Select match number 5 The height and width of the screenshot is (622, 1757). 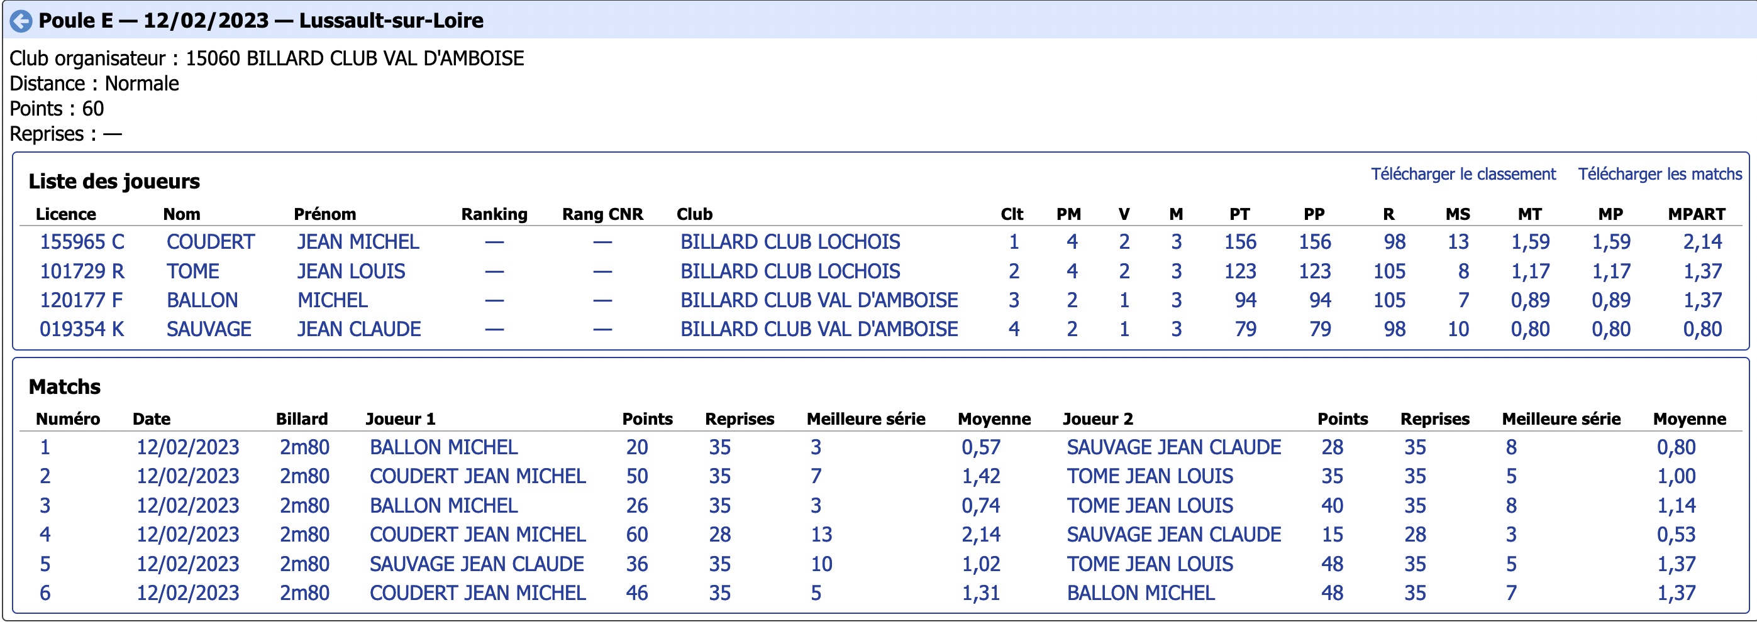45,564
